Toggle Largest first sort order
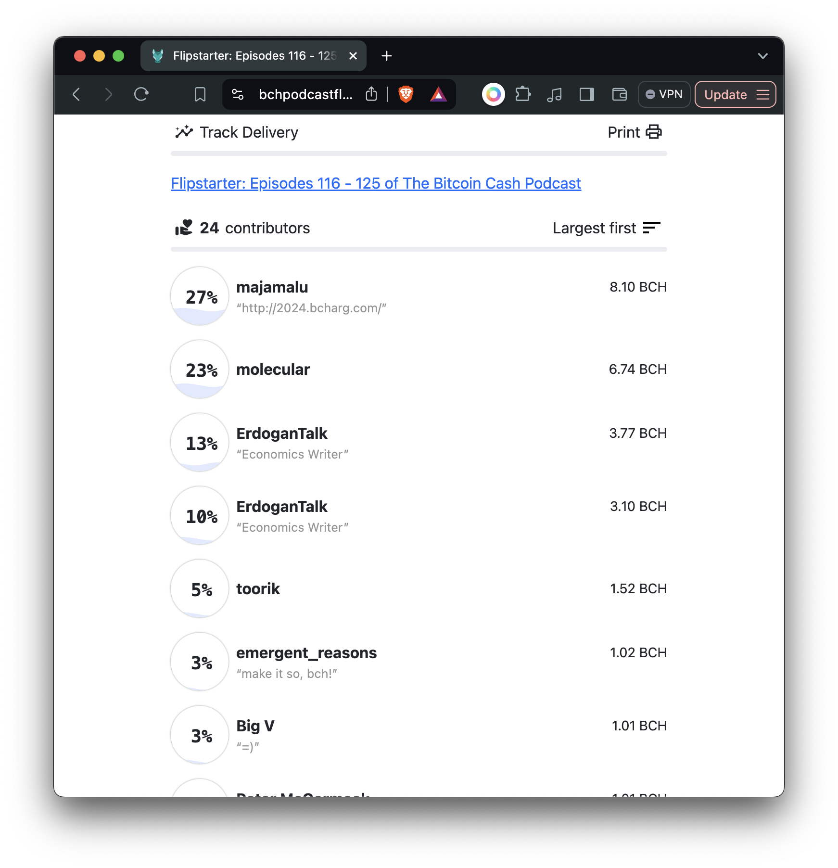The height and width of the screenshot is (868, 838). coord(606,228)
